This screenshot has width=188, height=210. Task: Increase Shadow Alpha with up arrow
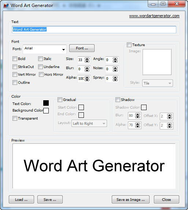[x=138, y=124]
